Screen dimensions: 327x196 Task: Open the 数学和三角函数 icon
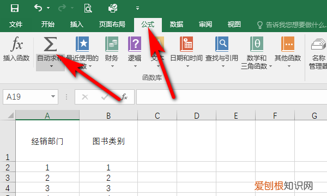click(257, 44)
